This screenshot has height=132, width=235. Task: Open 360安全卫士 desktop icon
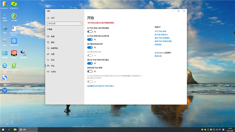[x=14, y=5]
